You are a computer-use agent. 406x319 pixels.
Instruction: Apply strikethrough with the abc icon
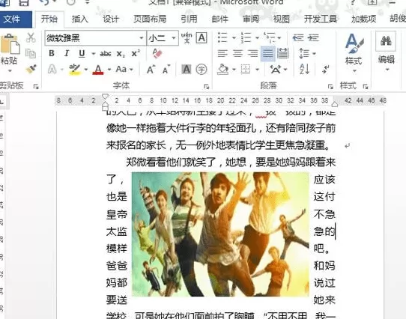pos(106,54)
